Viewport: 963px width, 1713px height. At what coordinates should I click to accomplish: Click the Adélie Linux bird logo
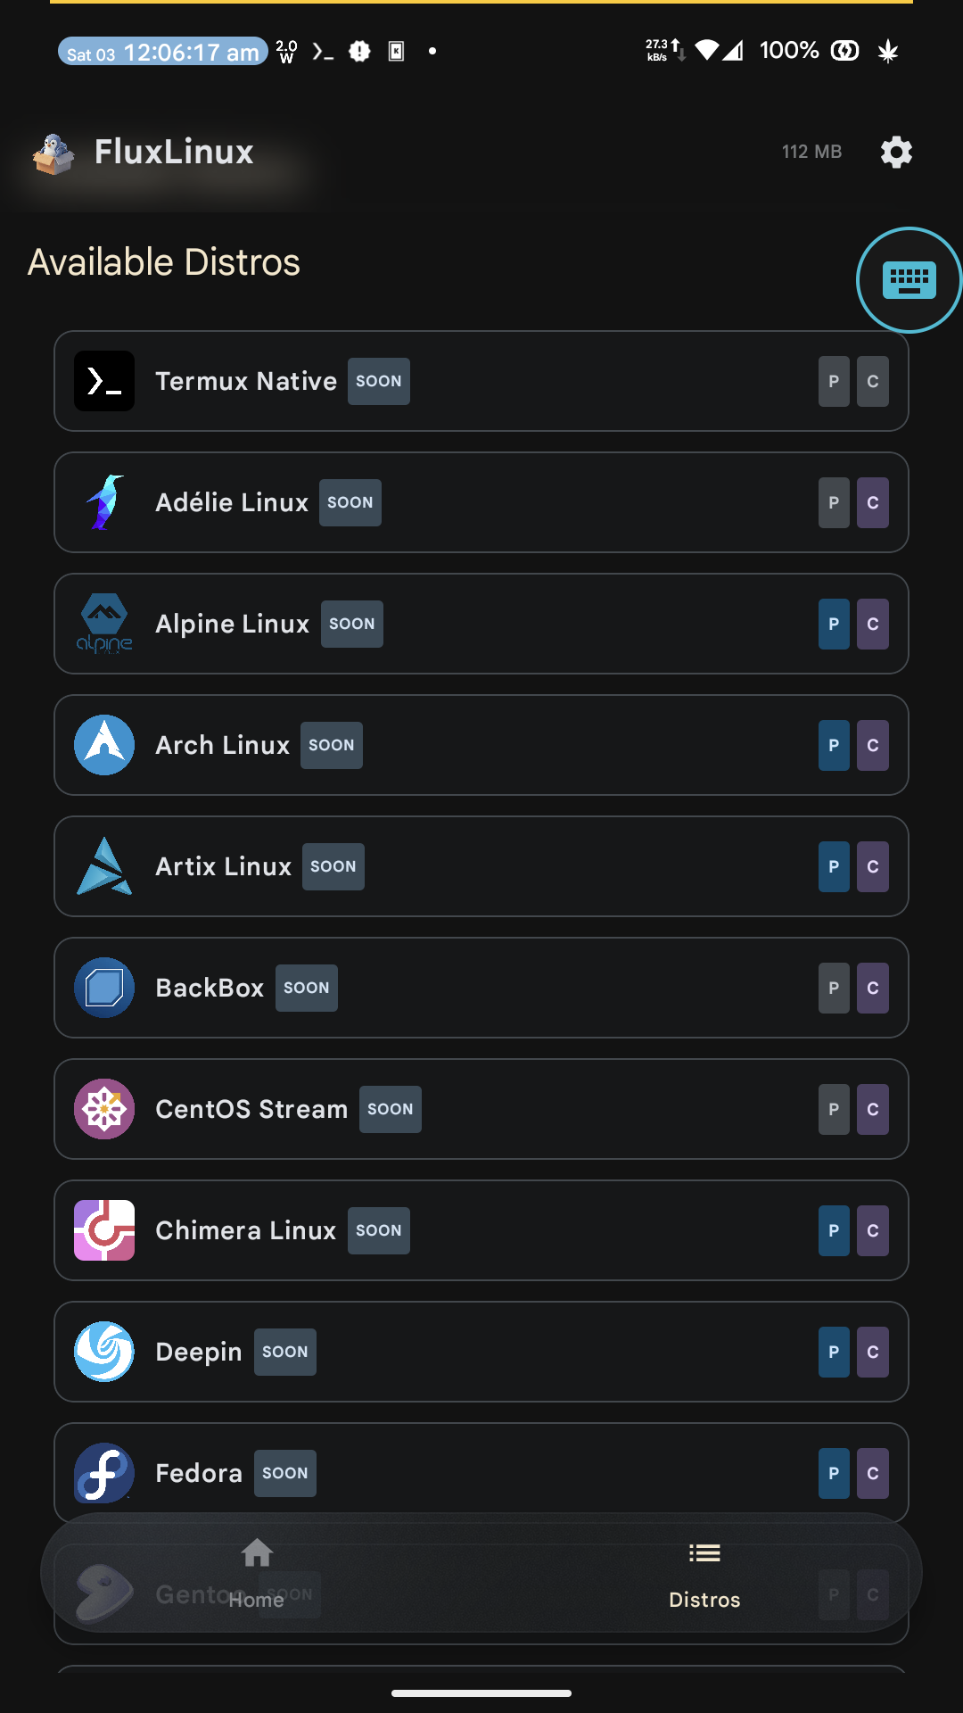tap(104, 502)
